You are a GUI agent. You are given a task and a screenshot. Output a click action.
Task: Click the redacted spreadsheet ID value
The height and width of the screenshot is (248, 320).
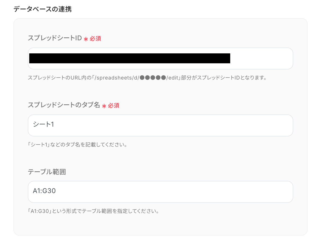point(130,58)
